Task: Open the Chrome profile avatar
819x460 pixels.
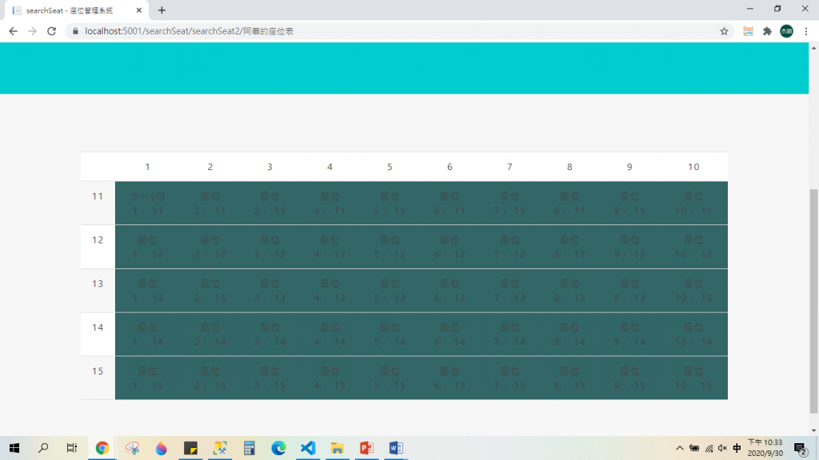Action: (x=787, y=31)
